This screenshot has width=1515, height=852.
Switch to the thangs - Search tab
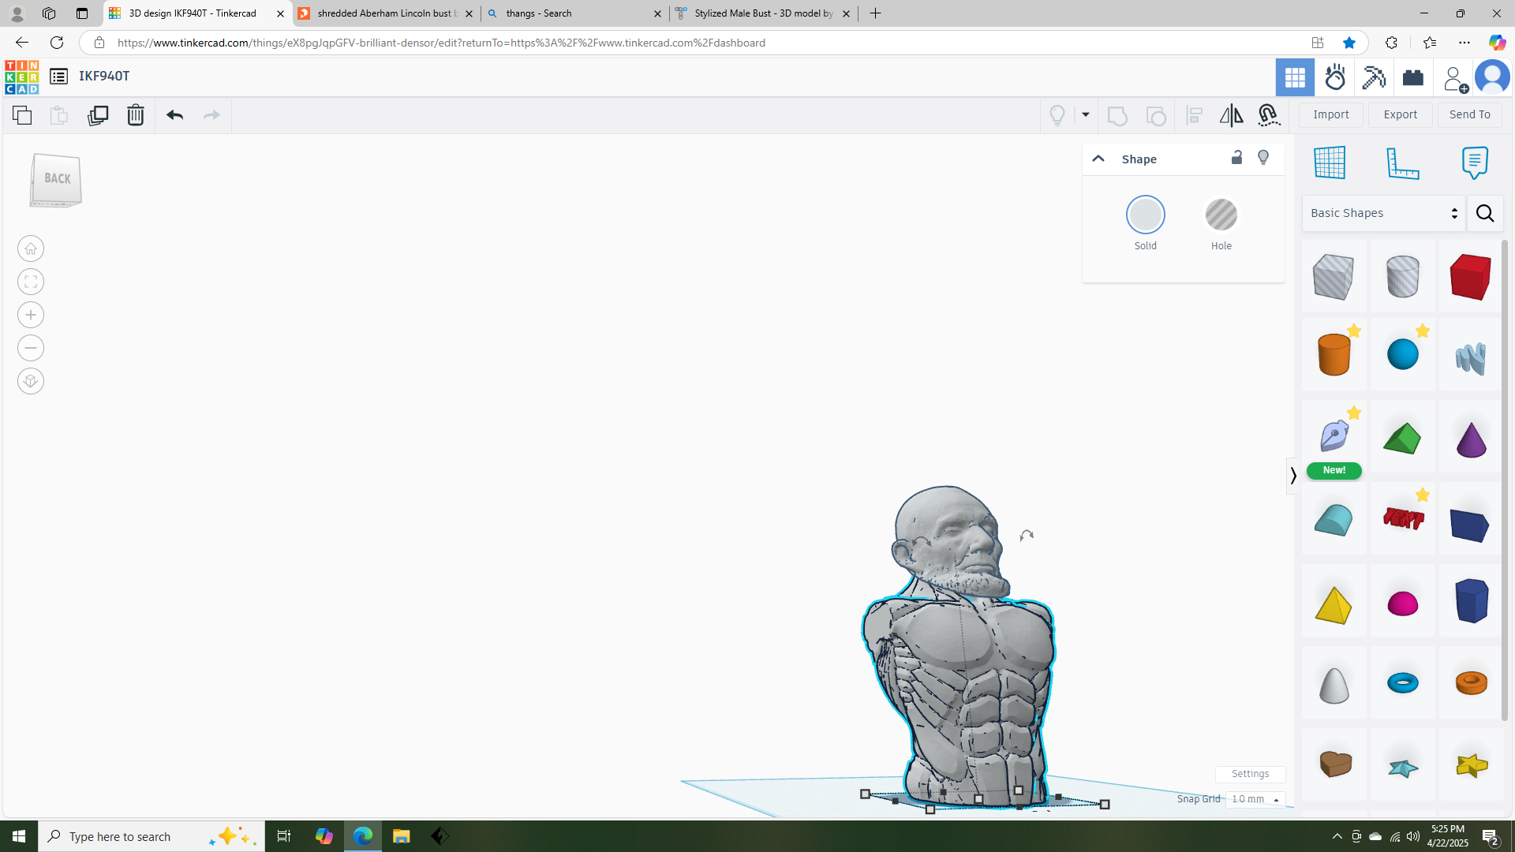(575, 13)
